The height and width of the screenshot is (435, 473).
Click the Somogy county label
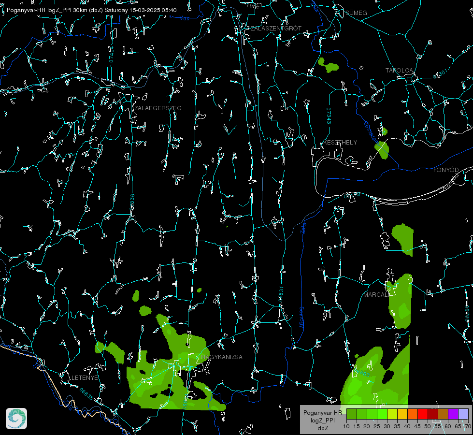301,317
